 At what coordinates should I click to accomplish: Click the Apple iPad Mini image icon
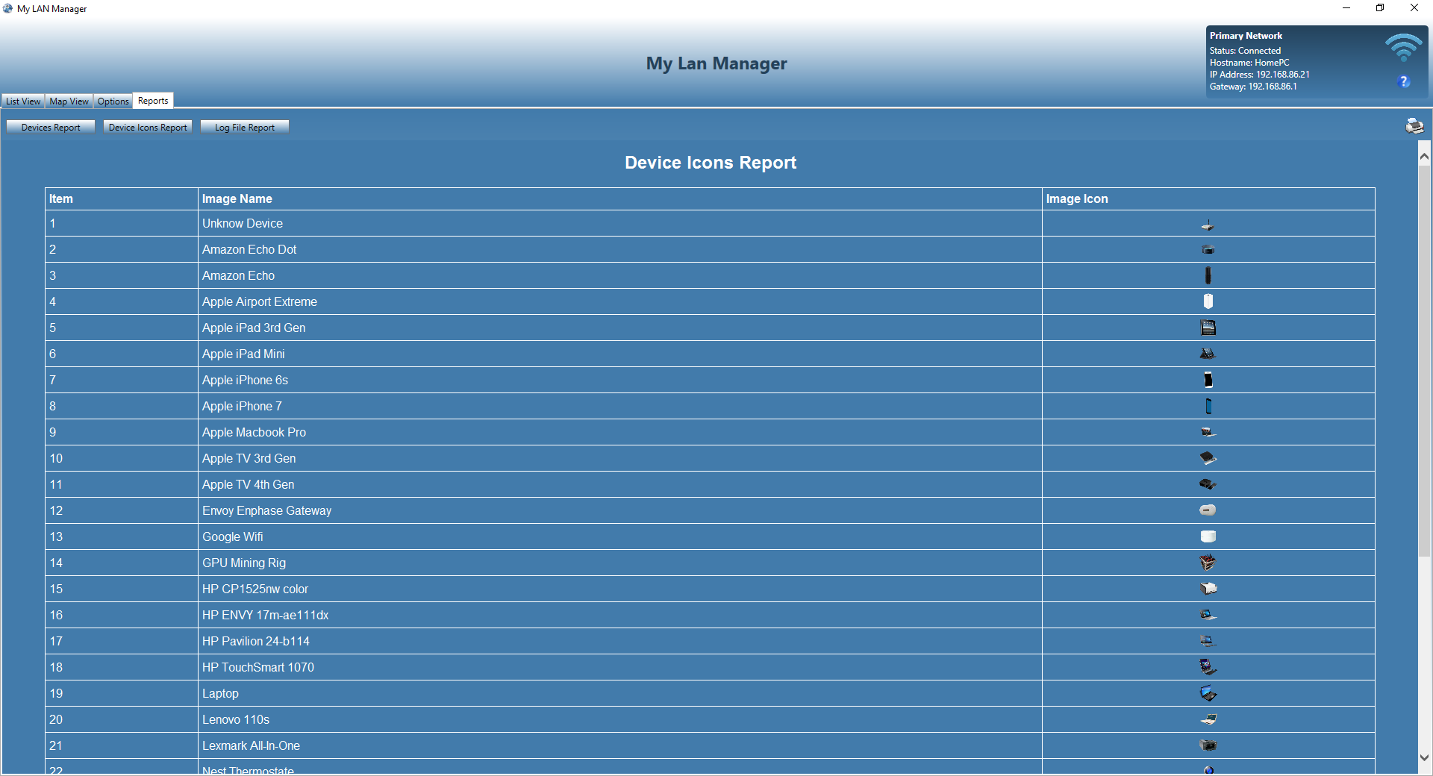[x=1208, y=354]
